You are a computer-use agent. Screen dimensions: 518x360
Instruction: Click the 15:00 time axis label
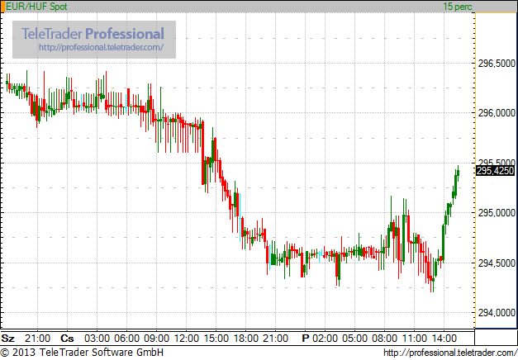tap(216, 339)
